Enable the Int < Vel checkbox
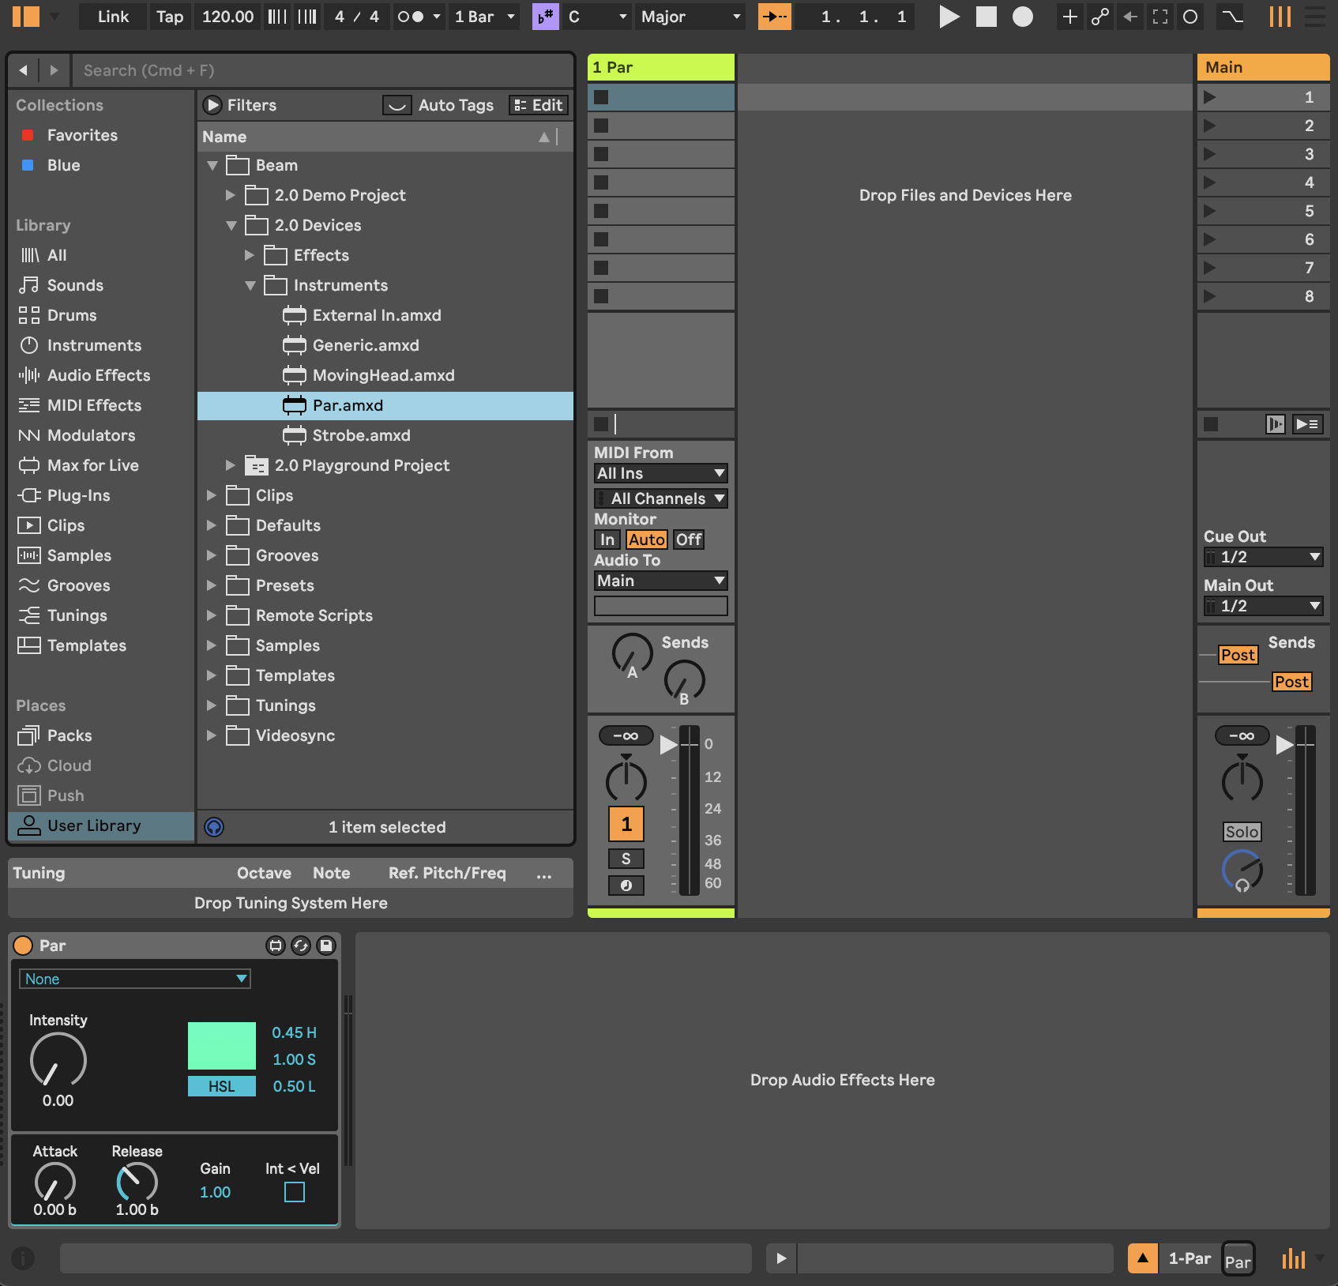 [294, 1192]
